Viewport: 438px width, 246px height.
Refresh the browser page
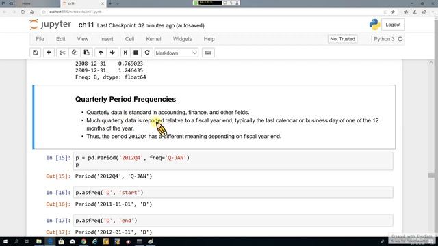[x=23, y=12]
